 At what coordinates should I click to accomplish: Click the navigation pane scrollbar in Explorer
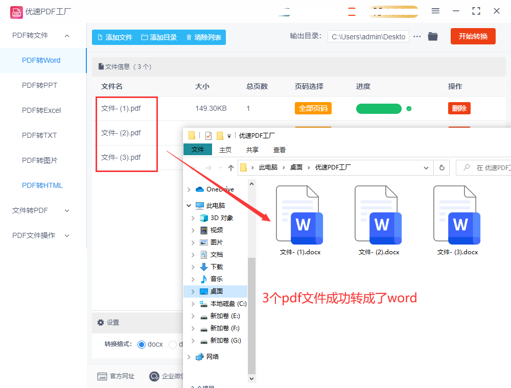(x=251, y=316)
